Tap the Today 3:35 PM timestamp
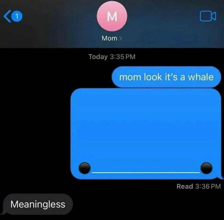Screen dimensions: 224x220 [x=112, y=57]
